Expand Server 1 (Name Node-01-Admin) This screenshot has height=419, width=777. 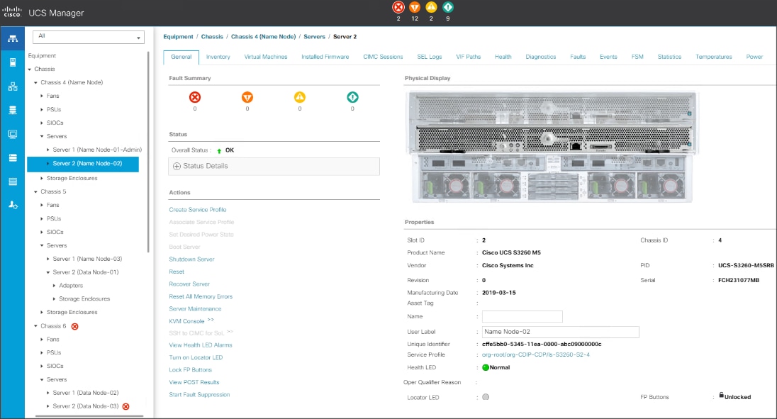[48, 150]
